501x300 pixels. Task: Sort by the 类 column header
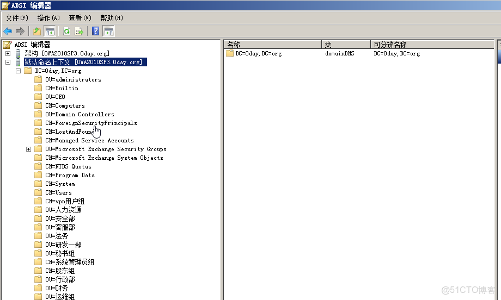pyautogui.click(x=346, y=45)
